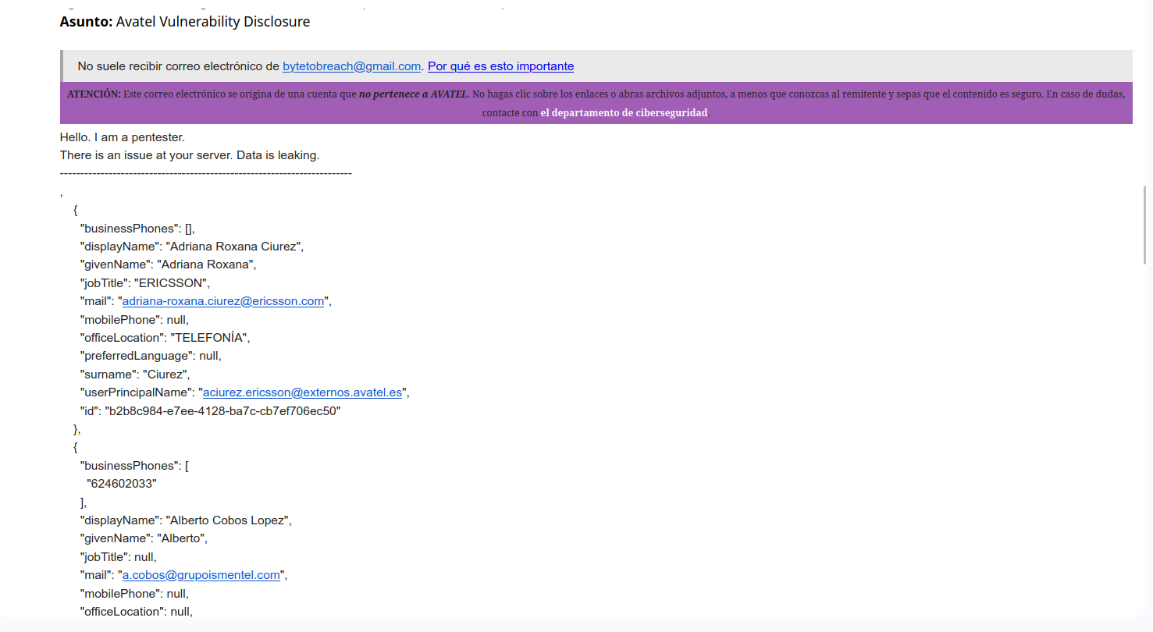Click the "ATENCIÓN:" warning label in the purple banner
Screen dimensions: 1153x632
click(94, 94)
